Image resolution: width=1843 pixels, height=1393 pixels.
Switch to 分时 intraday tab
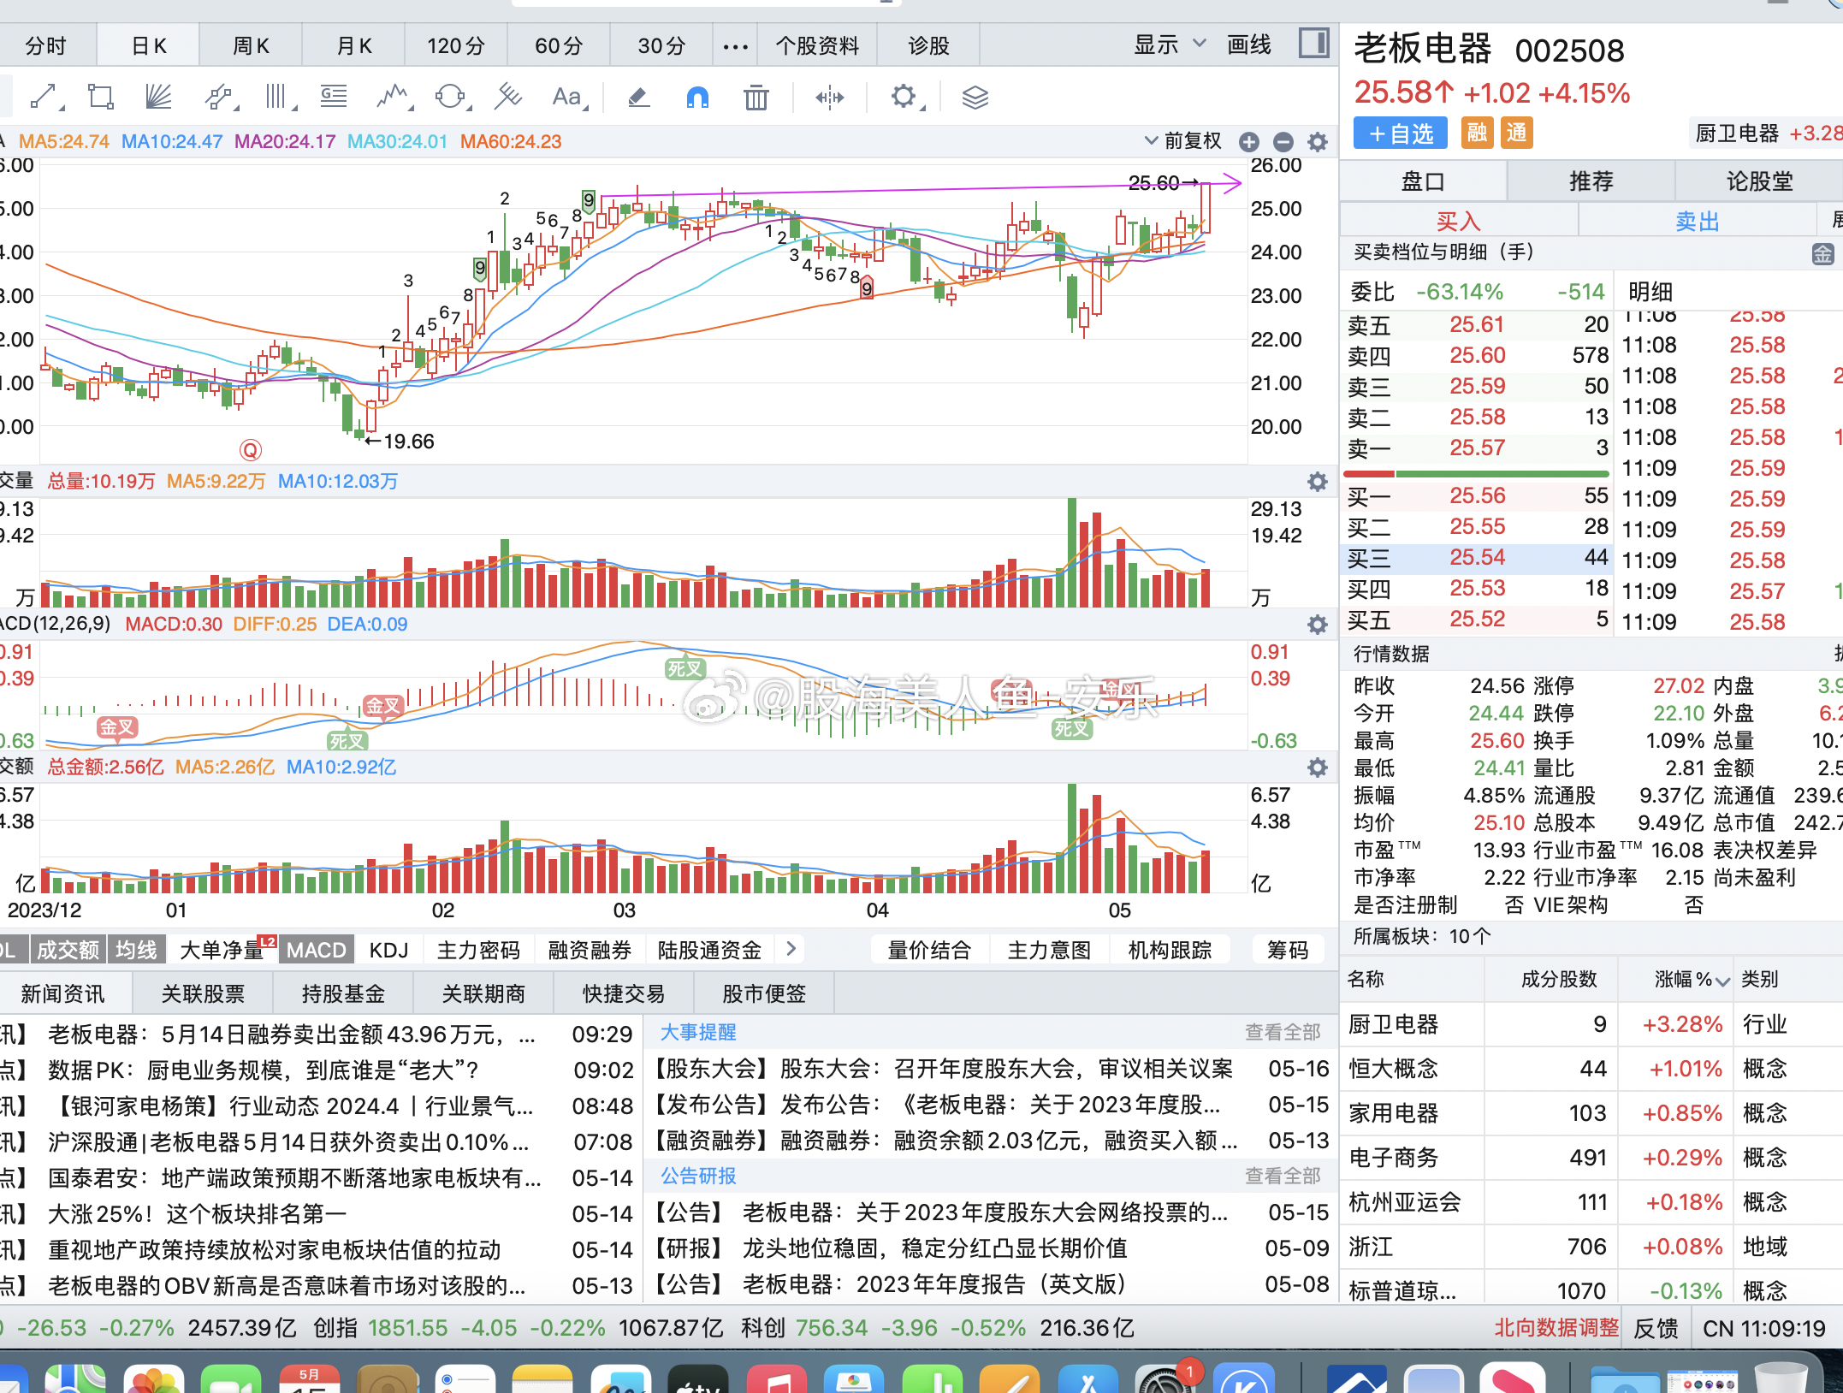(45, 45)
